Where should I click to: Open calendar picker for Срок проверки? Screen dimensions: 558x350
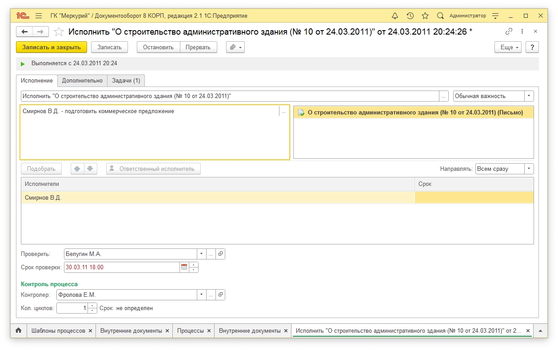pyautogui.click(x=184, y=267)
